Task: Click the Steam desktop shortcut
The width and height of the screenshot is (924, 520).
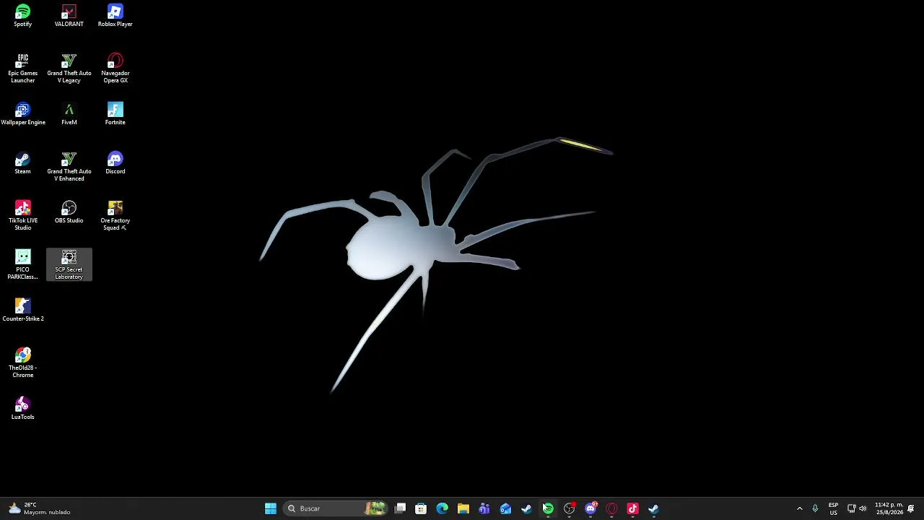Action: 22,163
